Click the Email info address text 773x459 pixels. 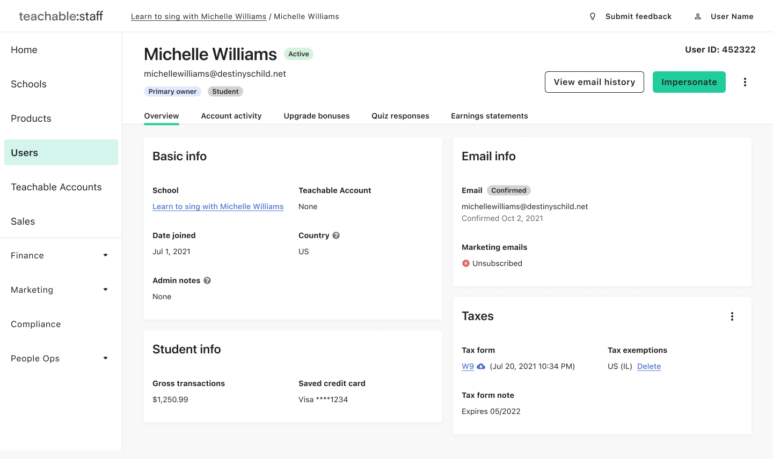(x=525, y=206)
